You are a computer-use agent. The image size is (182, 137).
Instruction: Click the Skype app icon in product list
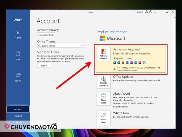tap(144, 63)
